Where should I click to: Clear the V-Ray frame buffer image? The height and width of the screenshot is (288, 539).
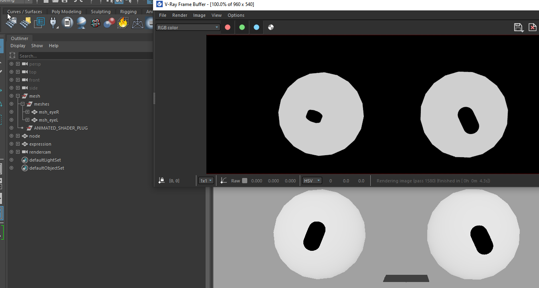point(532,27)
